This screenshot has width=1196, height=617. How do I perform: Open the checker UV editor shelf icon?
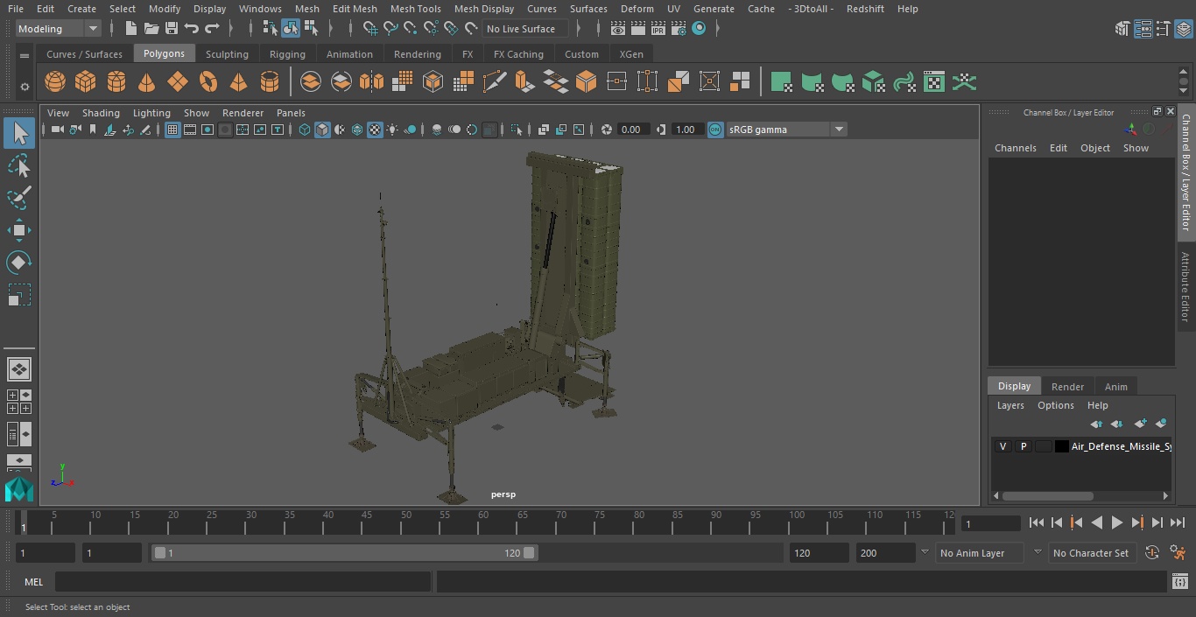pos(934,82)
